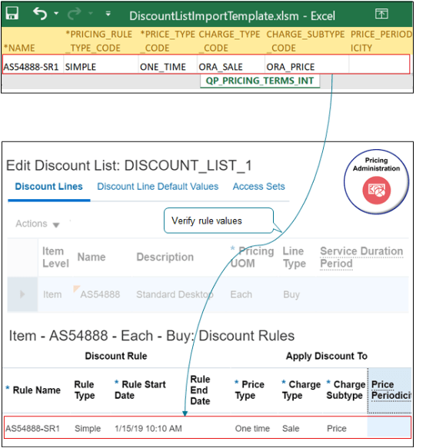Screen dimensions: 426x448
Task: Open the Access Sets tab
Action: tap(258, 187)
